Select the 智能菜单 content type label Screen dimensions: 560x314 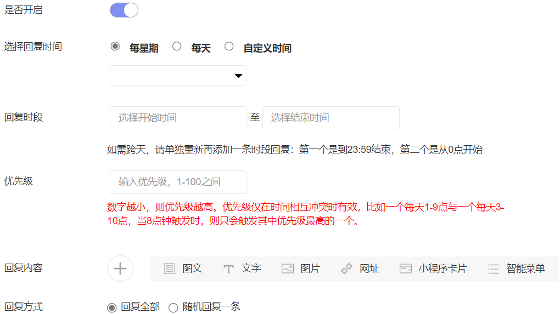click(525, 269)
